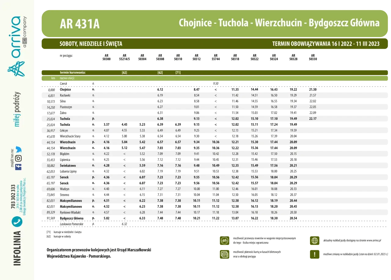
Task: Click the ticket card icon in the legend
Action: pyautogui.click(x=224, y=254)
